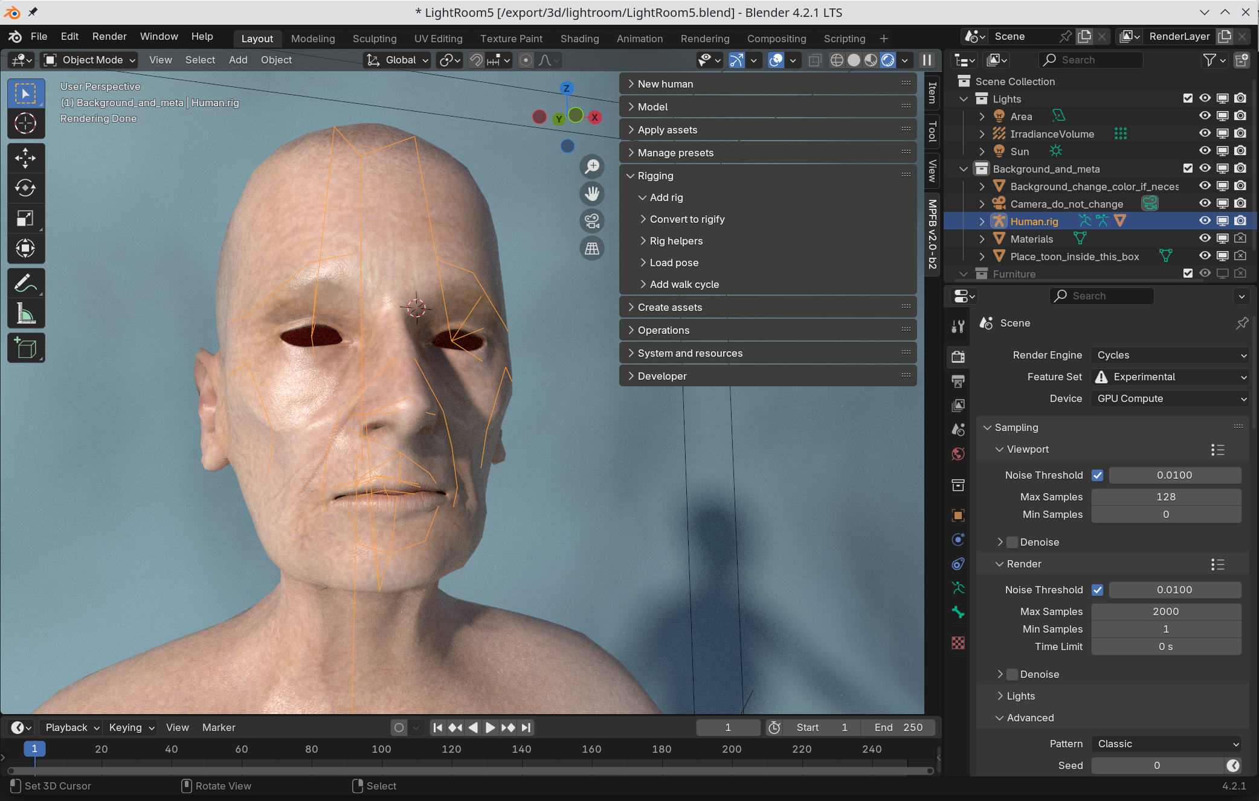Viewport: 1259px width, 801px height.
Task: Toggle camera view icon in viewport
Action: pyautogui.click(x=592, y=221)
